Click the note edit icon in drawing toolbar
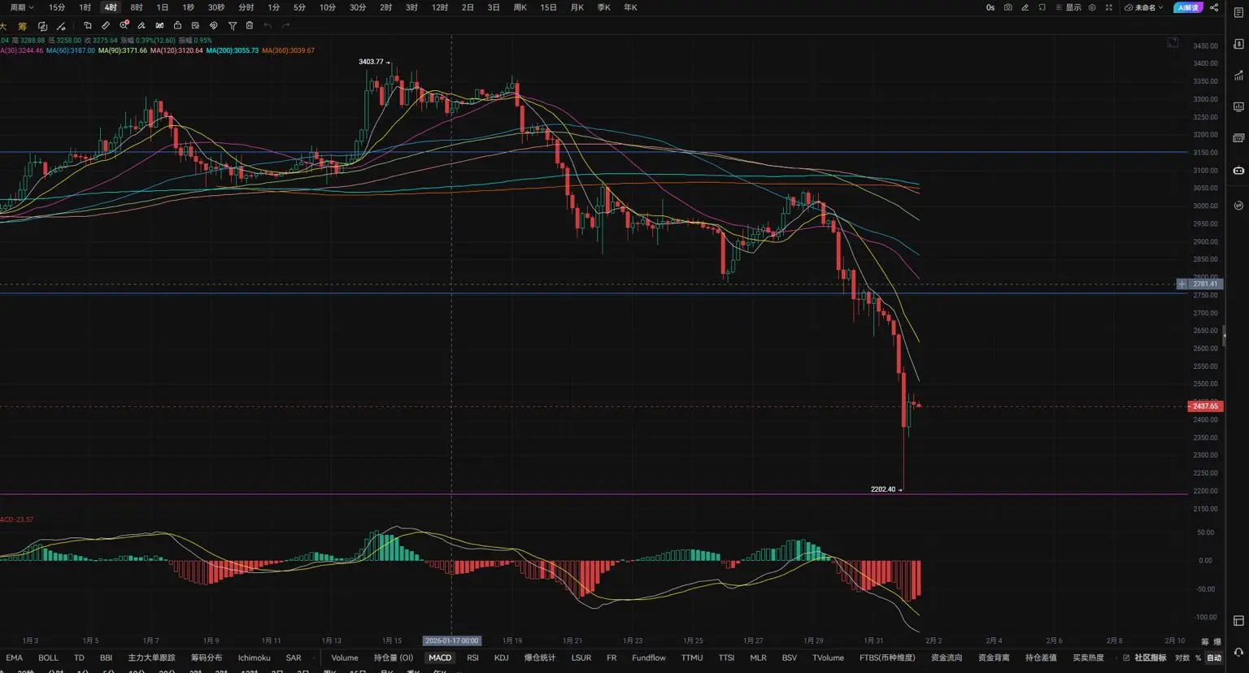The width and height of the screenshot is (1249, 673). [x=195, y=26]
